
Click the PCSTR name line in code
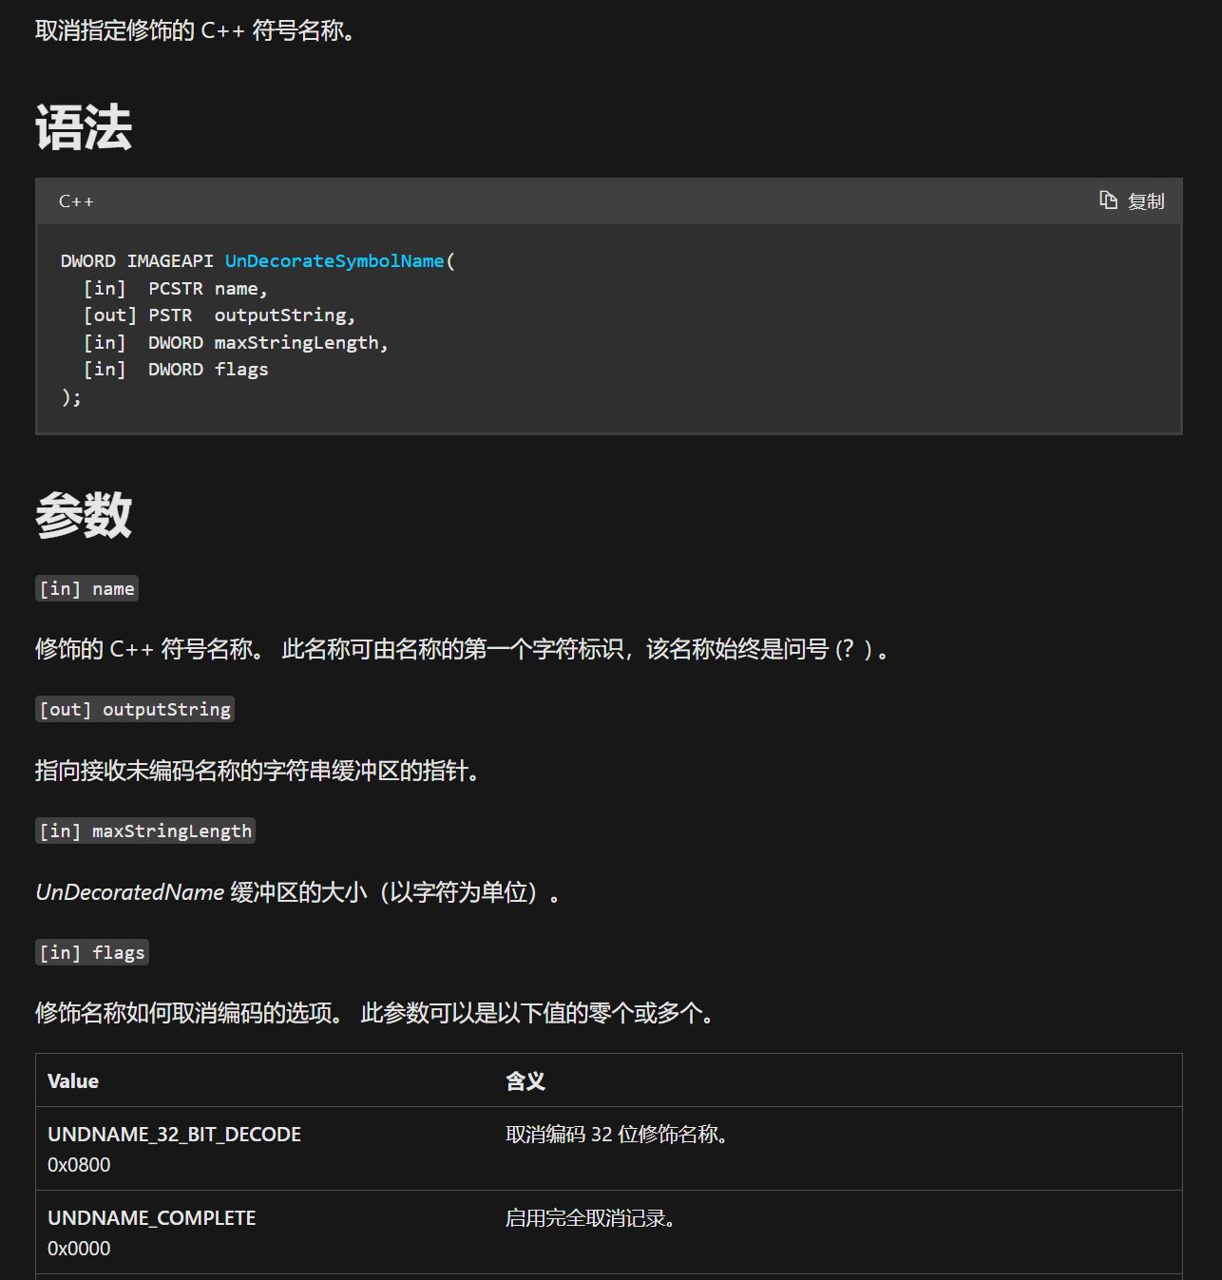point(207,289)
